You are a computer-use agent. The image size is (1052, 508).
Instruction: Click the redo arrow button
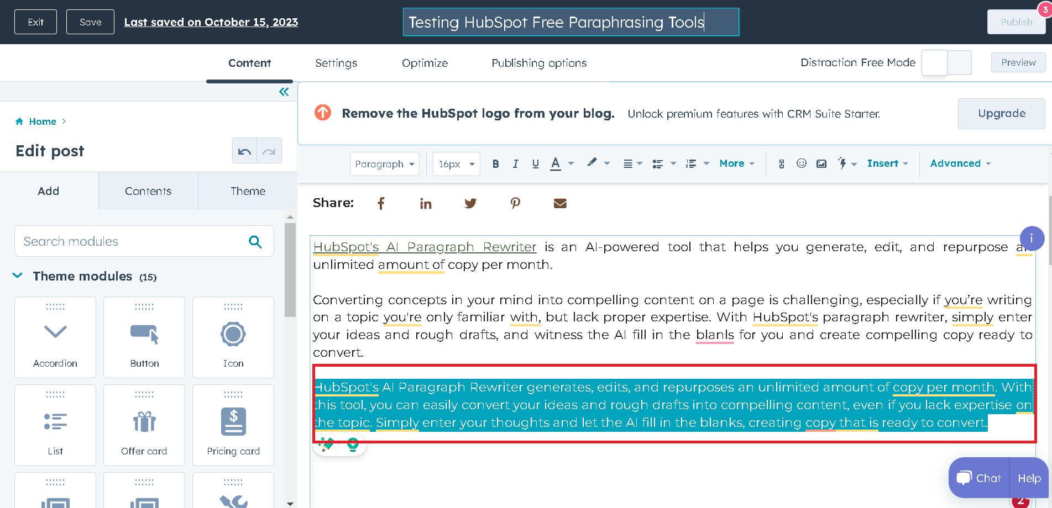[269, 151]
